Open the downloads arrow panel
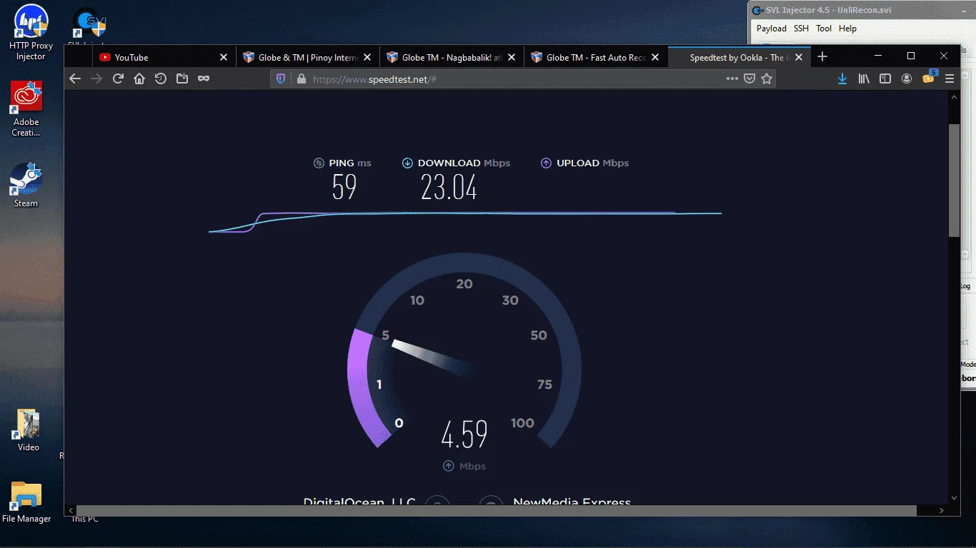The height and width of the screenshot is (548, 976). click(x=842, y=78)
